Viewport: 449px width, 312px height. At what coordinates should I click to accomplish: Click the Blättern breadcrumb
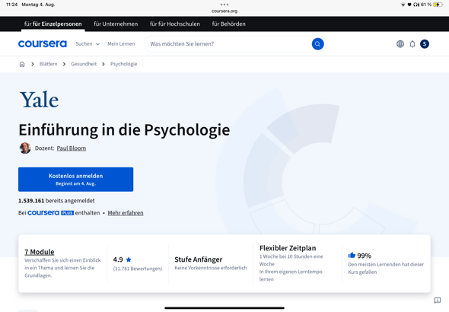click(49, 64)
